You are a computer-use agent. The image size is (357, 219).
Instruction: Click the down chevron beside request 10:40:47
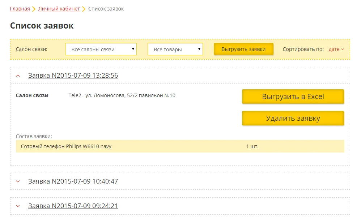pos(18,181)
